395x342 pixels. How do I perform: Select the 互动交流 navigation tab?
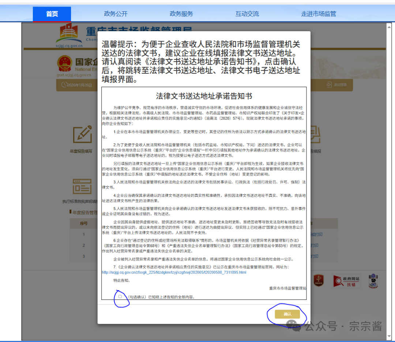coord(247,14)
